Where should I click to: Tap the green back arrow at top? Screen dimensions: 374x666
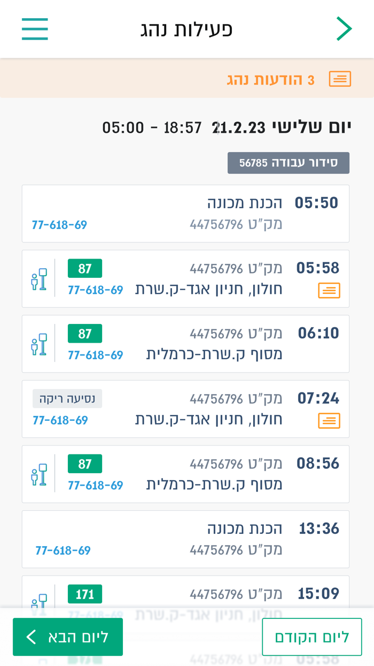coord(345,27)
